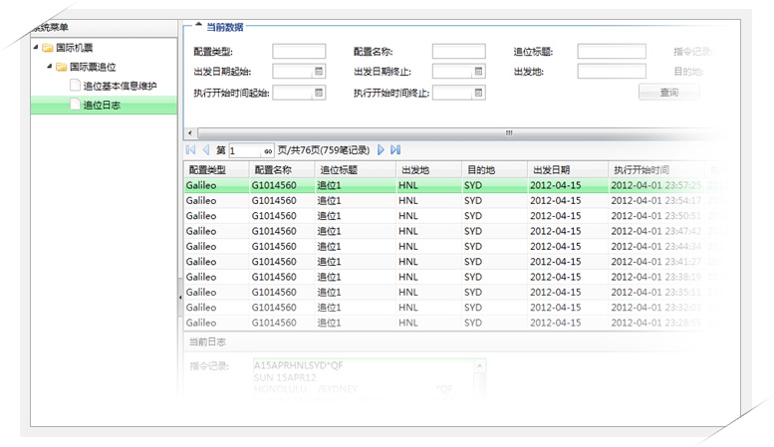This screenshot has height=447, width=774.
Task: Collapse the left sidebar with splitter arrow
Action: 180,297
